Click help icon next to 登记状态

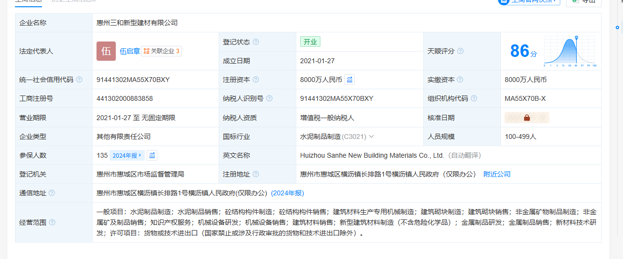256,42
